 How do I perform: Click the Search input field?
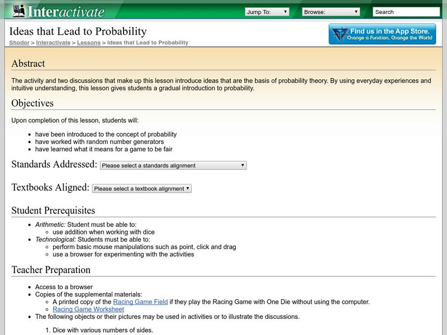(x=406, y=12)
